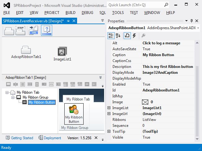Click the Image property preview swatch
The height and width of the screenshot is (151, 202).
click(x=145, y=102)
